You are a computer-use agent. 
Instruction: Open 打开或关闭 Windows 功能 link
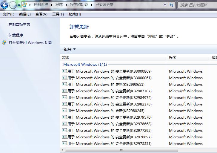[x=30, y=42]
